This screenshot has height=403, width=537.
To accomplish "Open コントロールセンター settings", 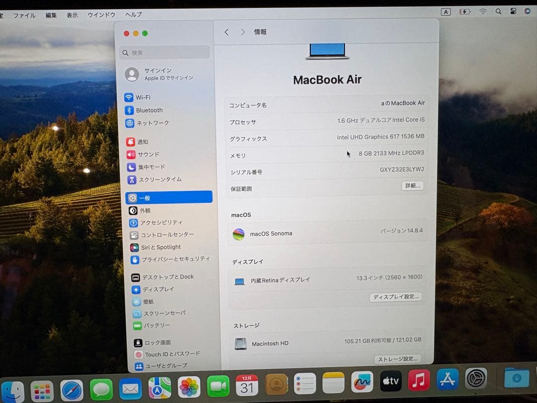I will pyautogui.click(x=162, y=235).
